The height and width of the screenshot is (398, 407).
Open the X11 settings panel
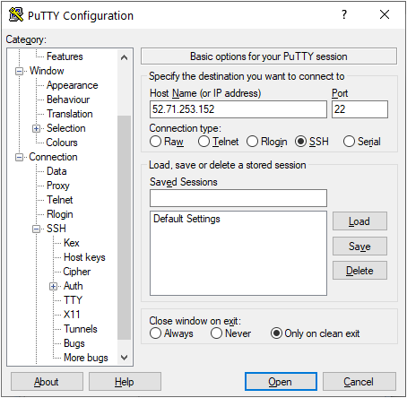pos(72,315)
